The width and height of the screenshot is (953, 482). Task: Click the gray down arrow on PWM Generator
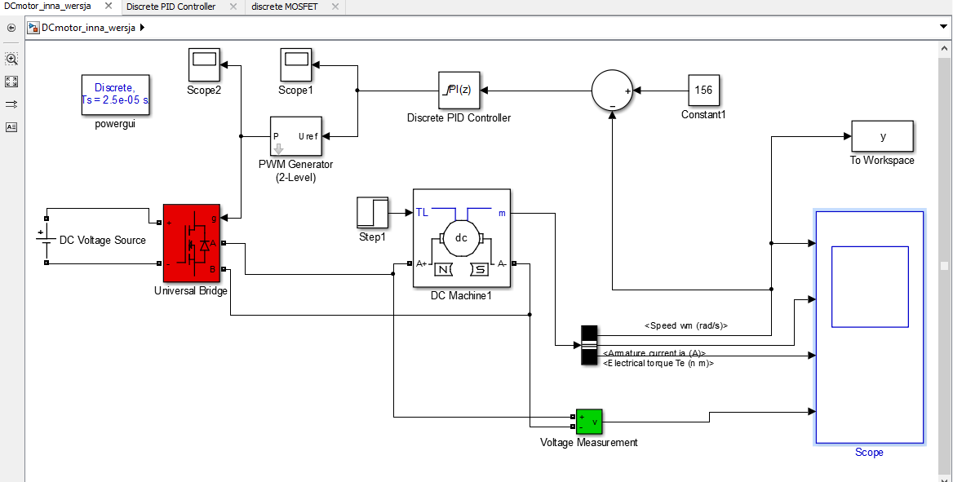278,147
